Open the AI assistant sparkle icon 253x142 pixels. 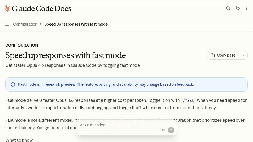[238, 8]
